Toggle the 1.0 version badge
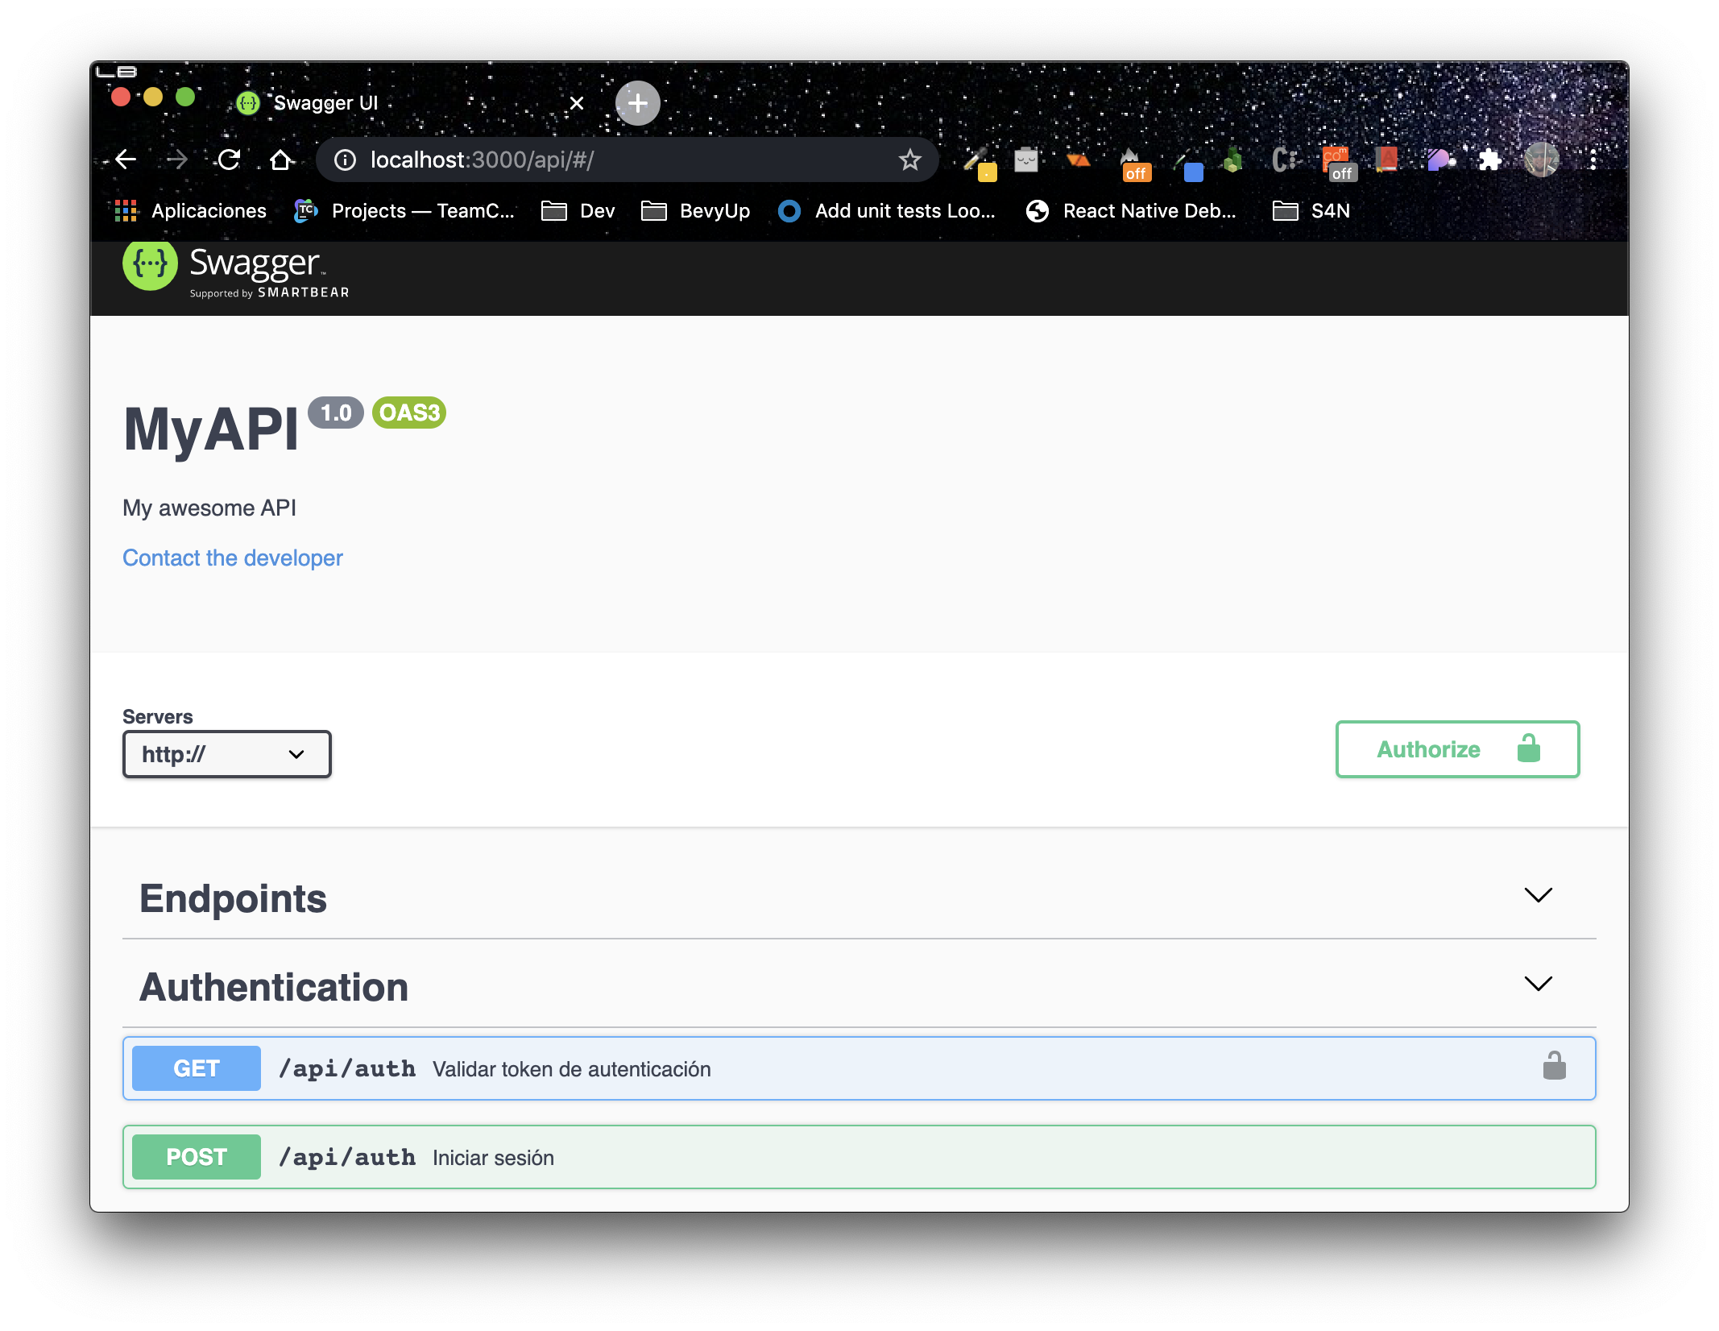 point(336,412)
